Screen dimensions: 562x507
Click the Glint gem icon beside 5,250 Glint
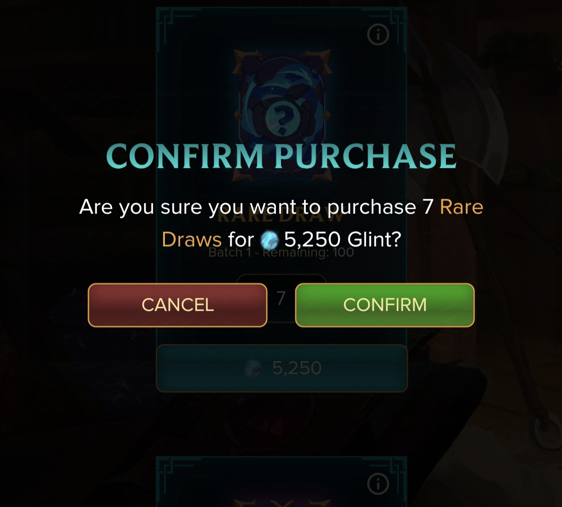[270, 240]
